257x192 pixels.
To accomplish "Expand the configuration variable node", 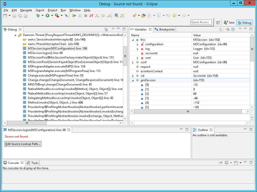I will (x=138, y=44).
